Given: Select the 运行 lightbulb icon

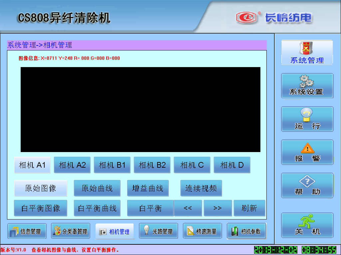Looking at the screenshot, I should tap(307, 119).
